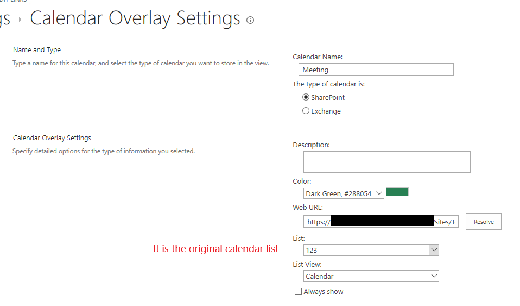Screen dimensions: 520x306
Task: Click the 'List:' label
Action: click(x=299, y=238)
